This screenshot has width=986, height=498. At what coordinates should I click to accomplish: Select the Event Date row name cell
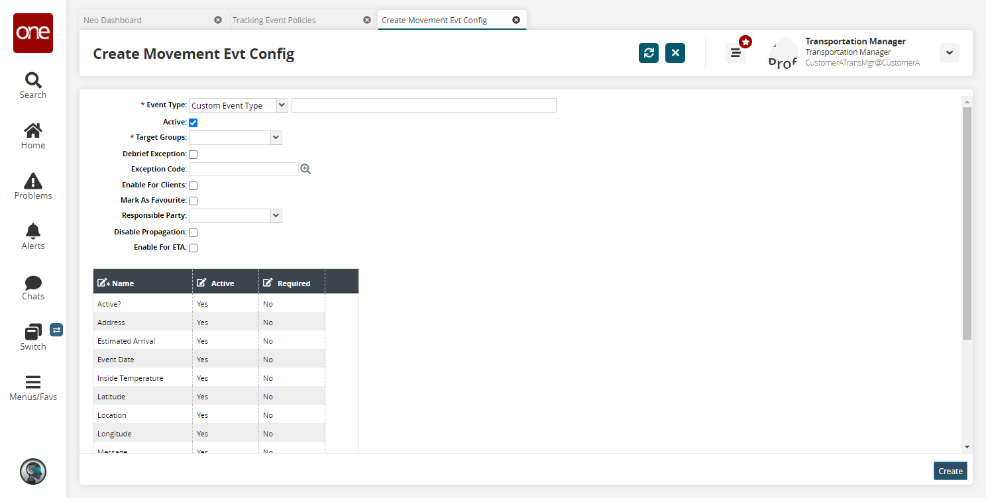click(143, 360)
